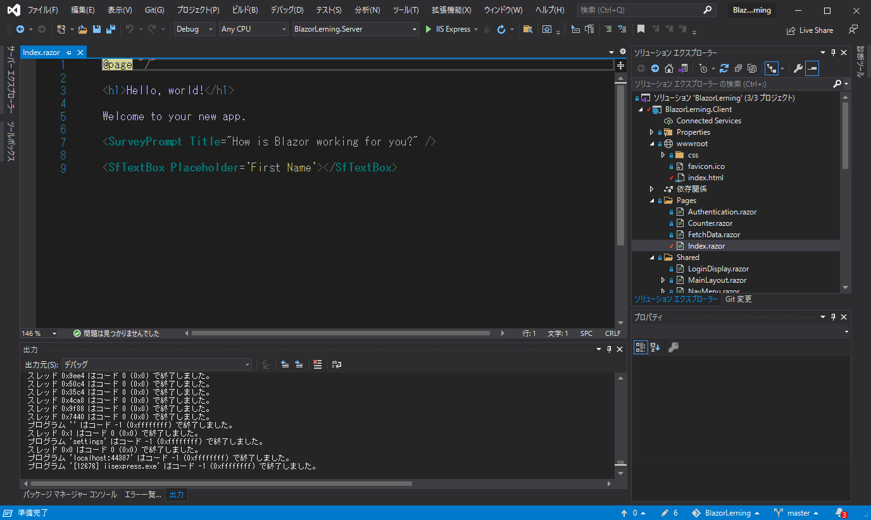
Task: Open the Git(G) menu
Action: pos(154,10)
